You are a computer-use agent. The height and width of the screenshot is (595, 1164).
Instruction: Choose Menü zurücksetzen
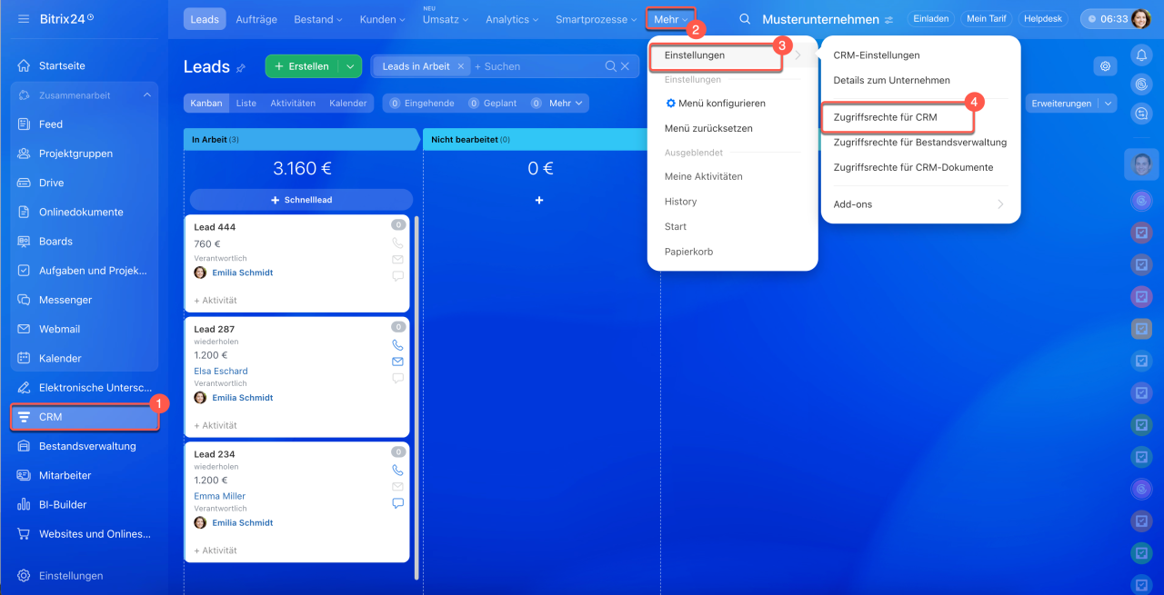coord(708,129)
